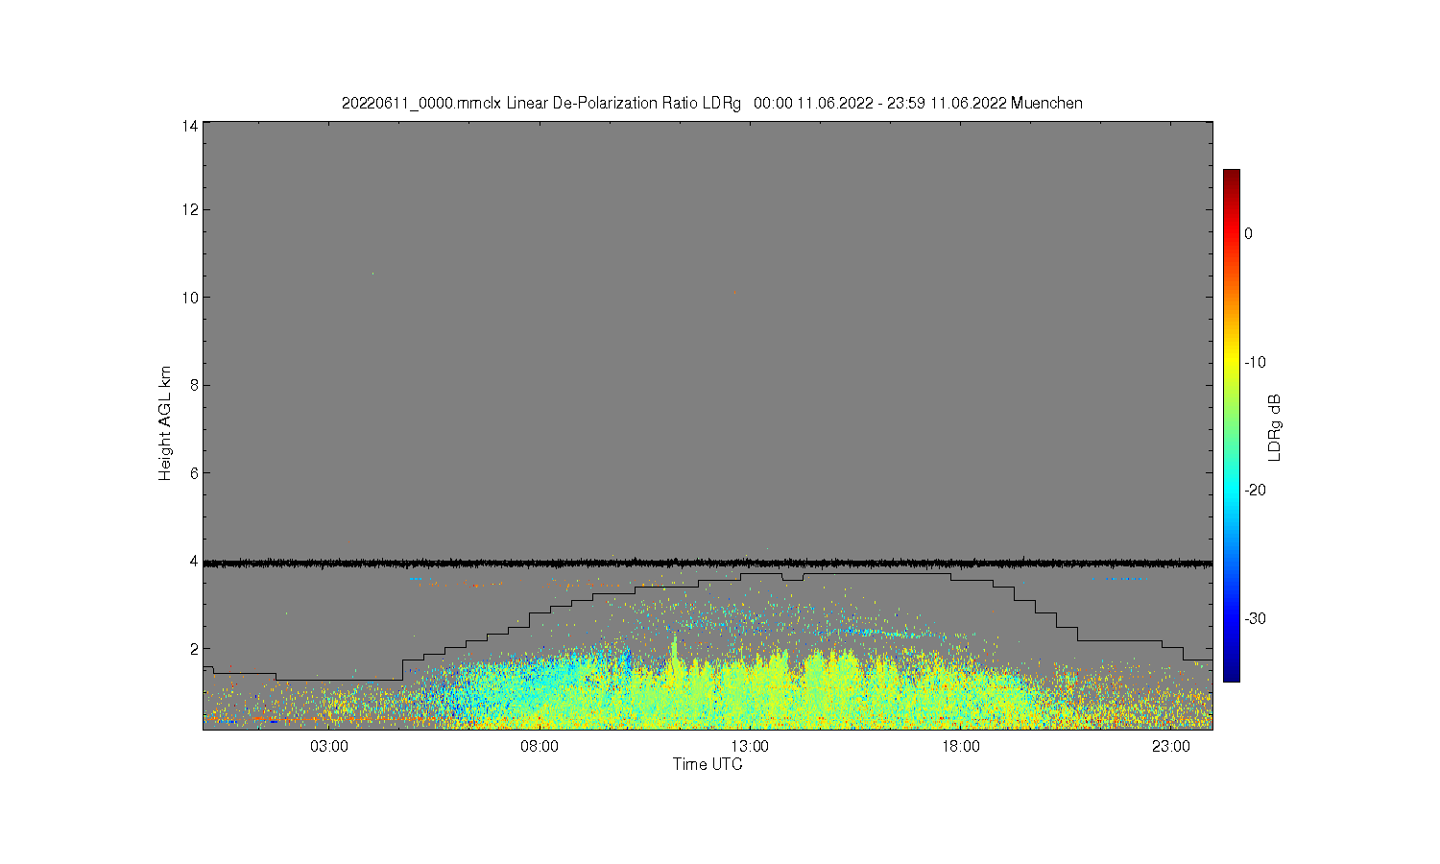The image size is (1440, 864).
Task: Click the 18:00 time tick label
Action: 960,747
